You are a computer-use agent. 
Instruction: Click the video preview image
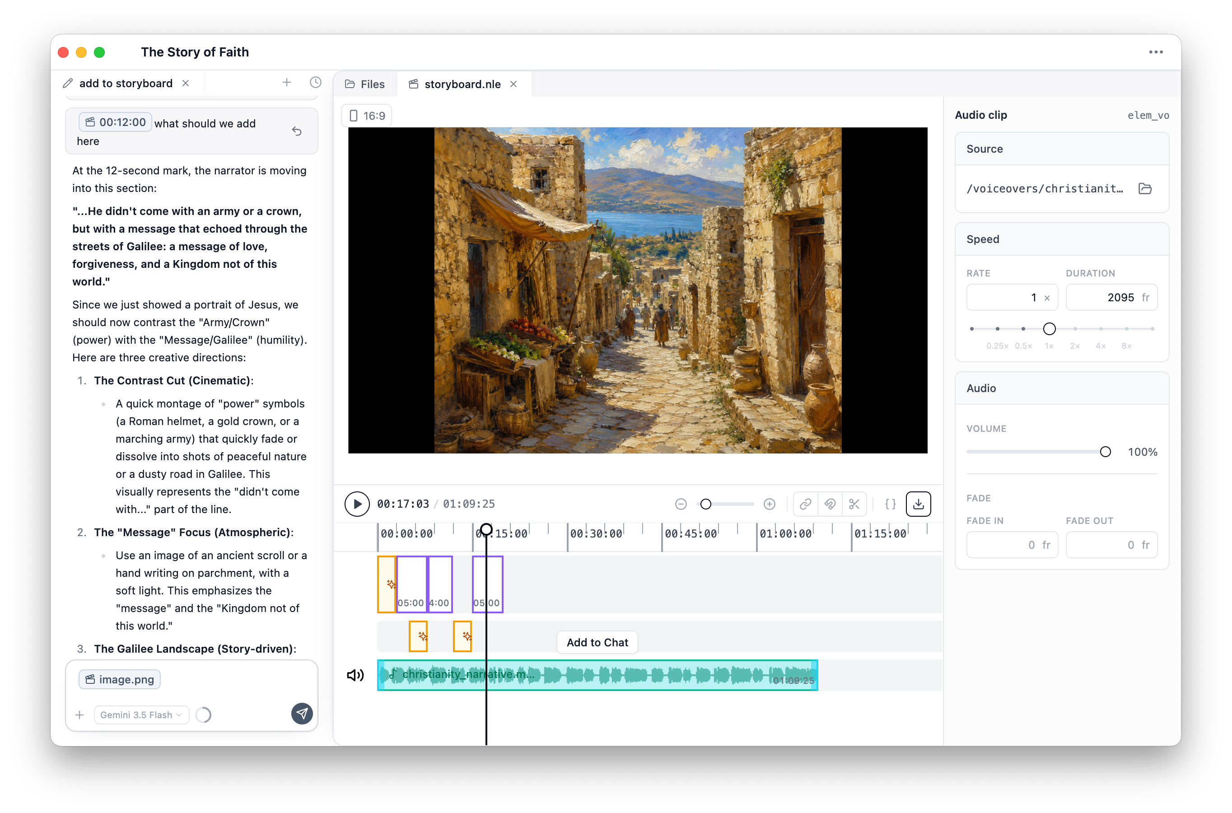click(x=638, y=290)
